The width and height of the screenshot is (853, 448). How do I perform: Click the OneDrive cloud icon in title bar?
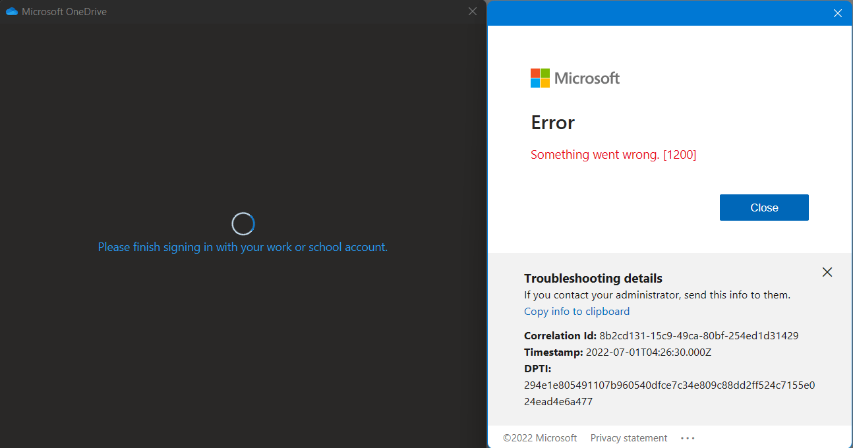[x=11, y=11]
